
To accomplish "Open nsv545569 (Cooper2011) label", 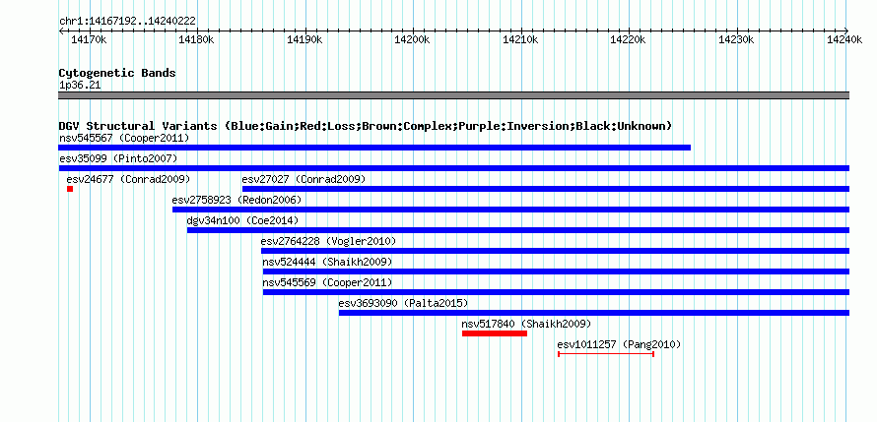I will point(327,282).
